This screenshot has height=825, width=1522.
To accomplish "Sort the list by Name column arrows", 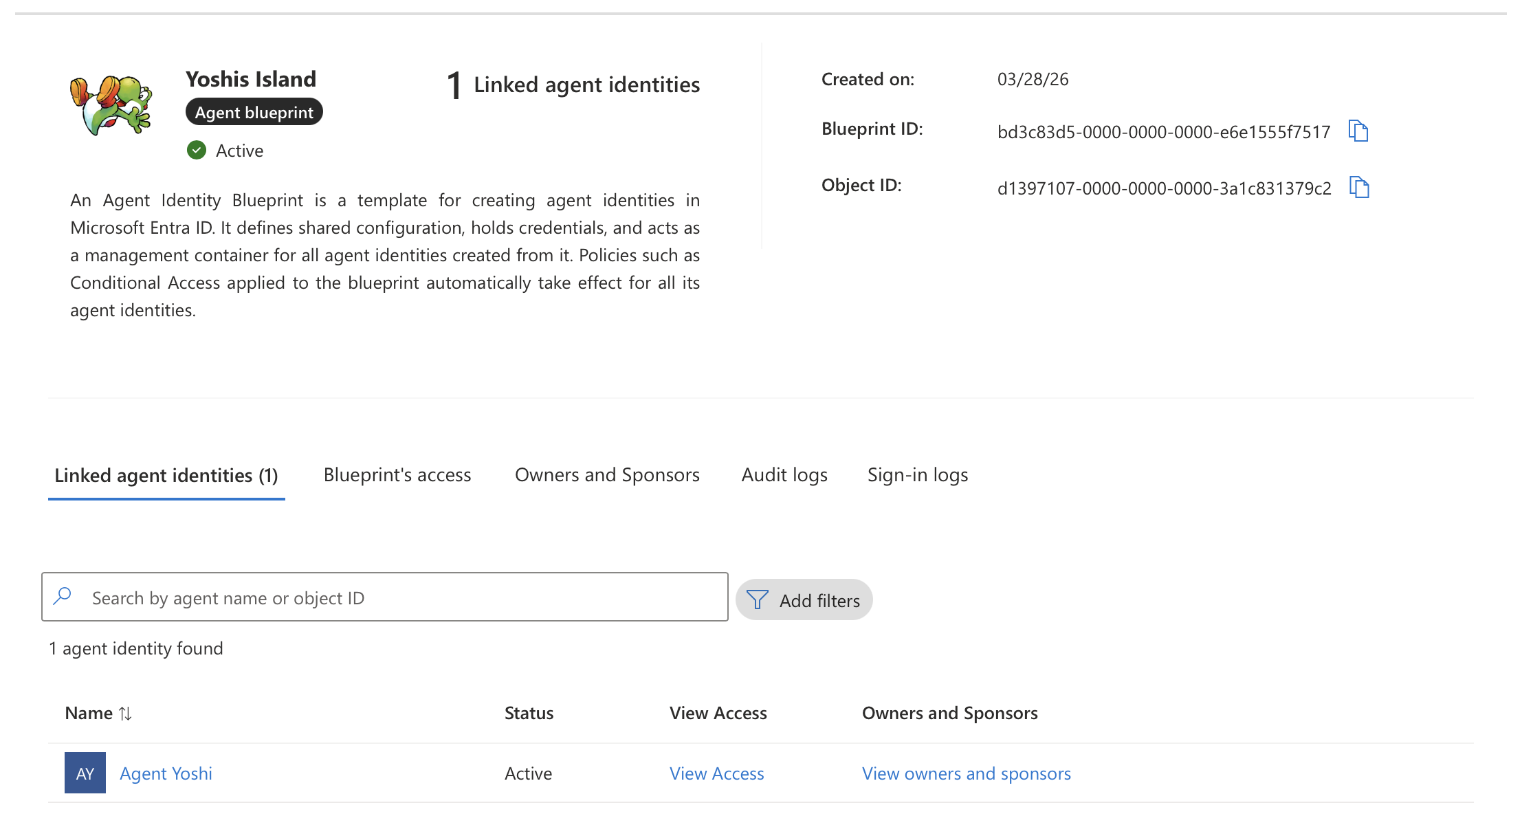I will pos(125,714).
